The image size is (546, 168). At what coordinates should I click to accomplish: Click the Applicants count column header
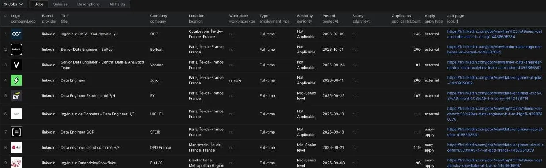[406, 18]
